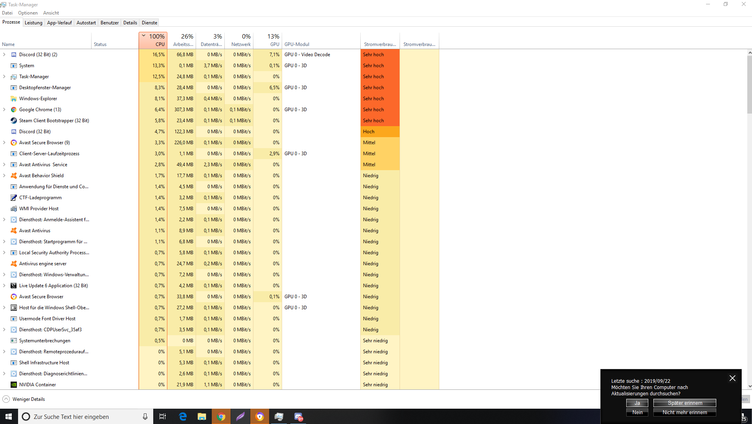752x424 pixels.
Task: Click the Avast Secure Browser (9) icon
Action: pyautogui.click(x=14, y=143)
